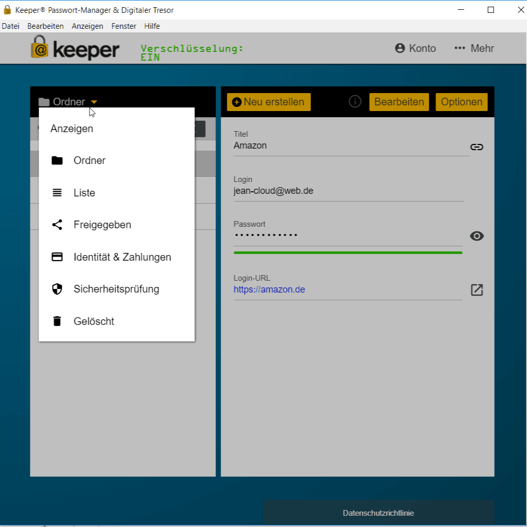Click the plus icon in Neu erstellen
The height and width of the screenshot is (527, 527).
click(x=237, y=102)
